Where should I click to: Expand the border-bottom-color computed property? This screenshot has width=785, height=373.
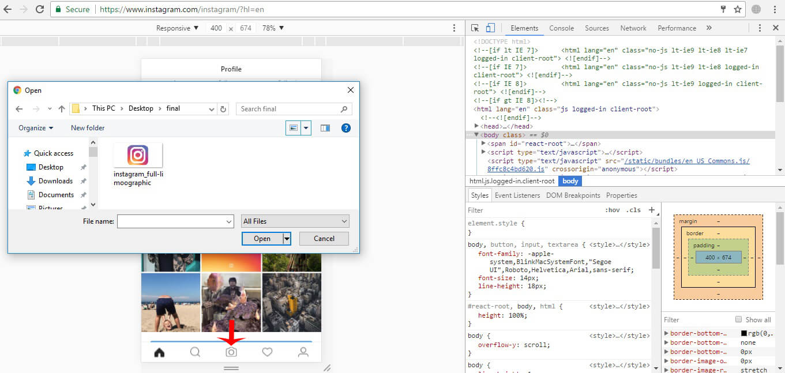tap(667, 333)
